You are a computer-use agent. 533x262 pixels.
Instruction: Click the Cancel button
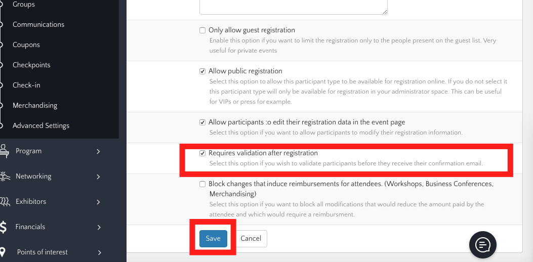[251, 239]
